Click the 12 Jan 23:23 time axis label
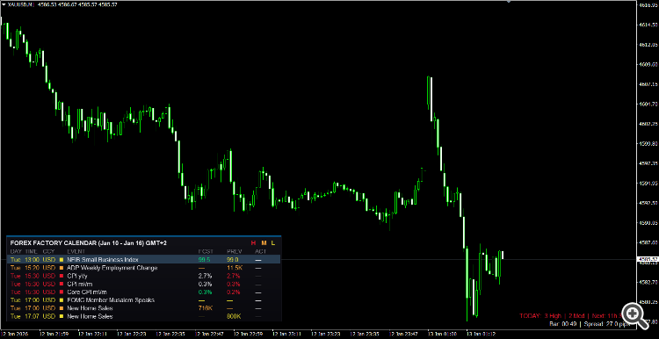The height and width of the screenshot is (339, 659). click(x=326, y=334)
